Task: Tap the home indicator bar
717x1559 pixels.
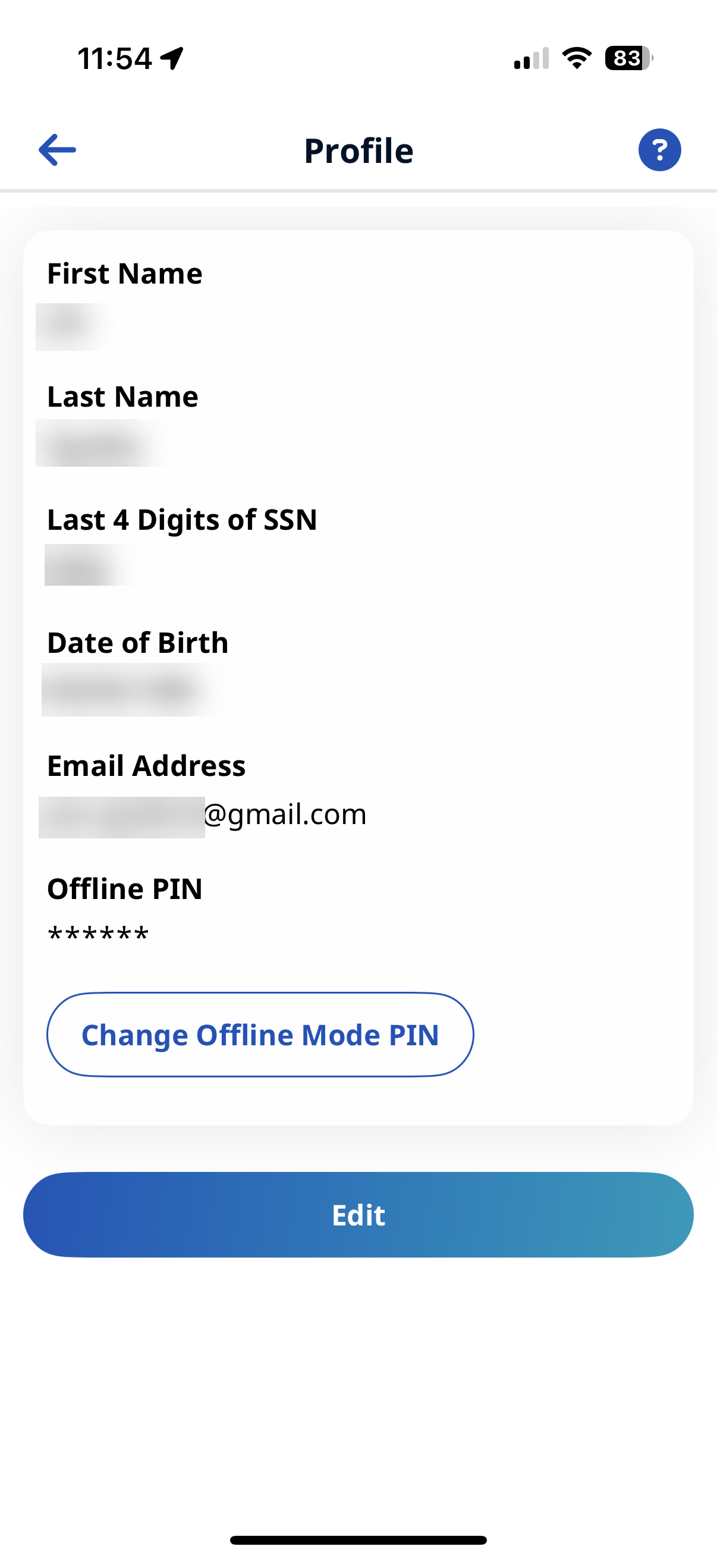Action: click(358, 1540)
